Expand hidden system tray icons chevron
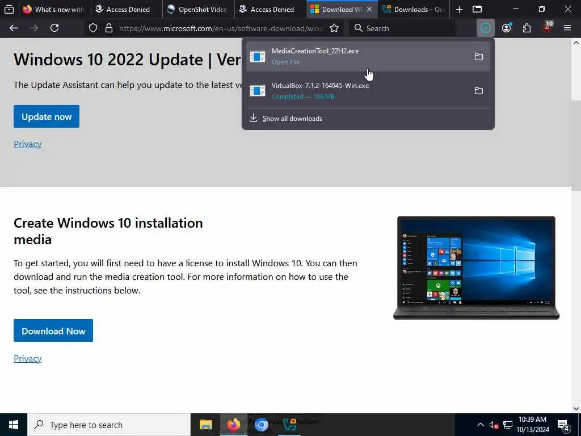This screenshot has height=436, width=581. (x=480, y=425)
